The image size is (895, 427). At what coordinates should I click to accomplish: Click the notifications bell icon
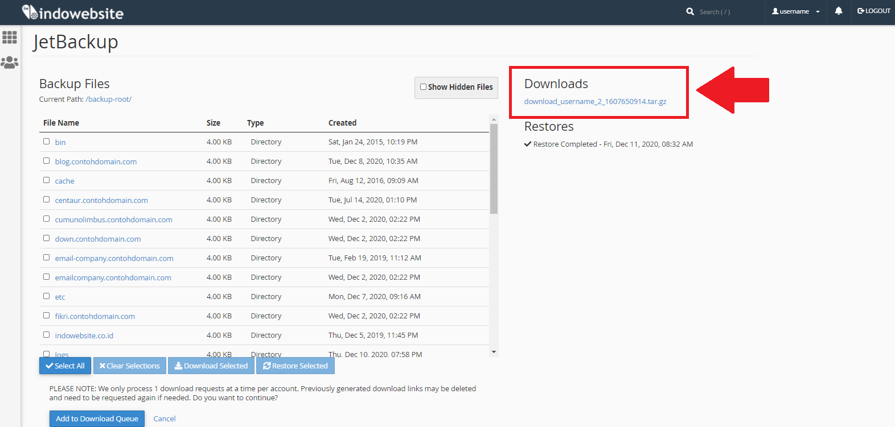point(839,11)
